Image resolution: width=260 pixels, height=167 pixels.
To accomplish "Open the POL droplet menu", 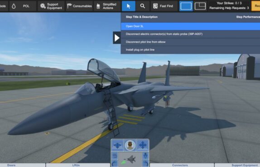I will (x=23, y=6).
